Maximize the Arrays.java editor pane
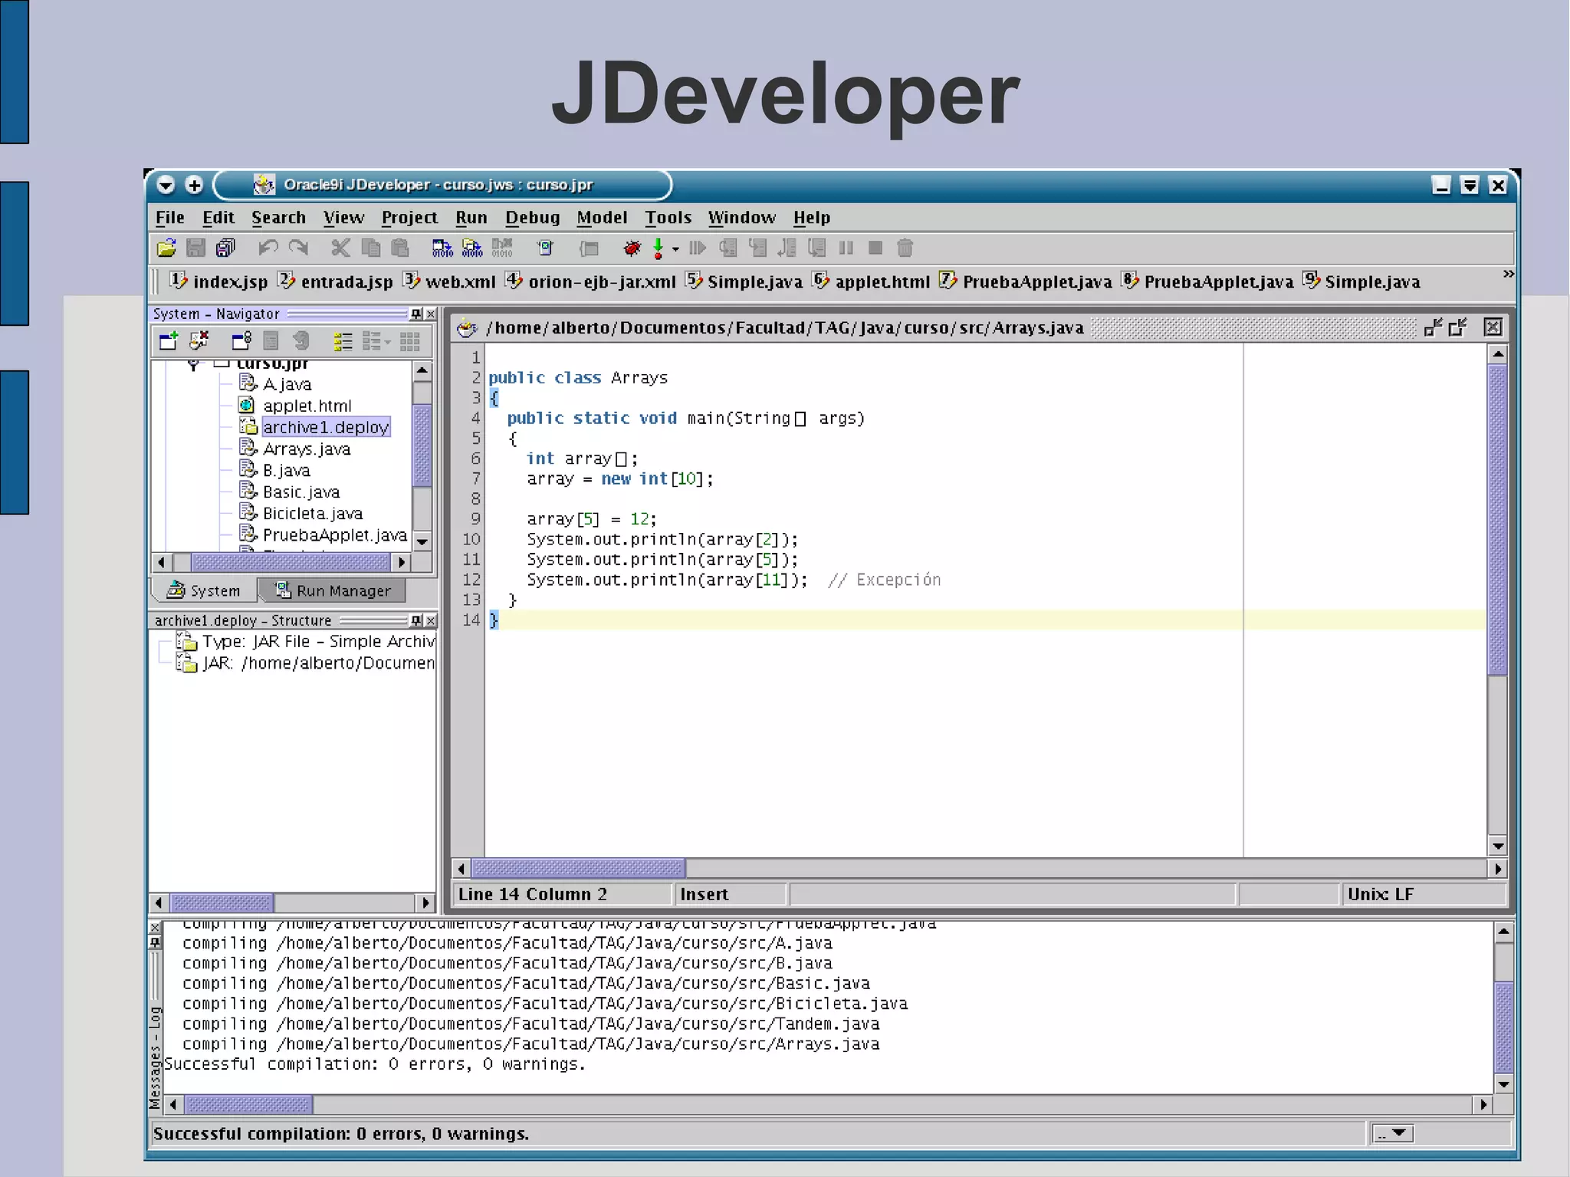Viewport: 1570px width, 1177px height. coord(1457,327)
